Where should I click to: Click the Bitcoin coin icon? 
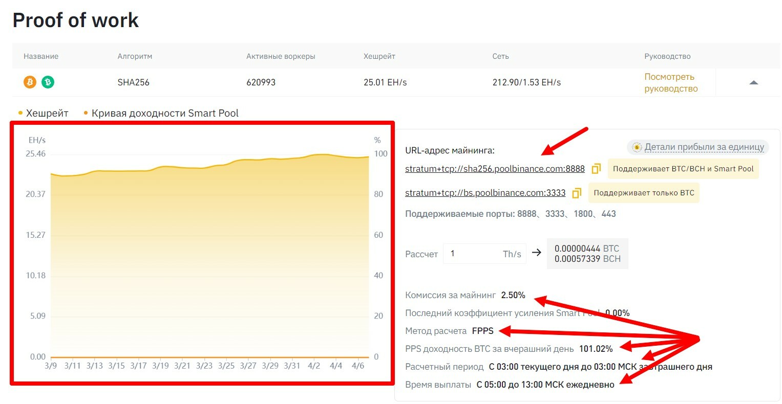coord(30,82)
